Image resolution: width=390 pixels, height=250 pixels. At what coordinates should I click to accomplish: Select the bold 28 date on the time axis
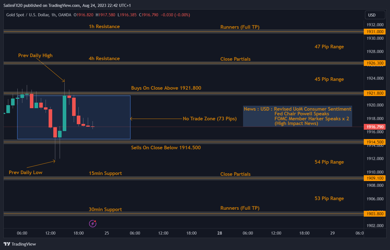click(x=220, y=233)
